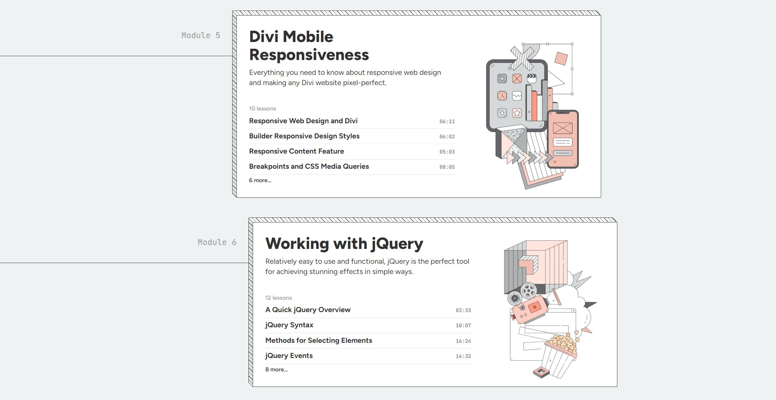
Task: Click the download arrow app icon in tablet illustration
Action: [502, 113]
